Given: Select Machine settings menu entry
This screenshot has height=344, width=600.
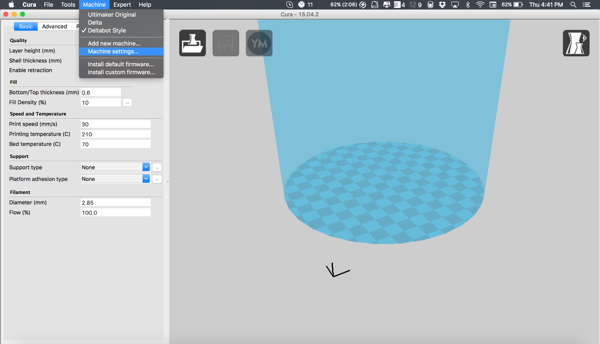Looking at the screenshot, I should pyautogui.click(x=121, y=51).
